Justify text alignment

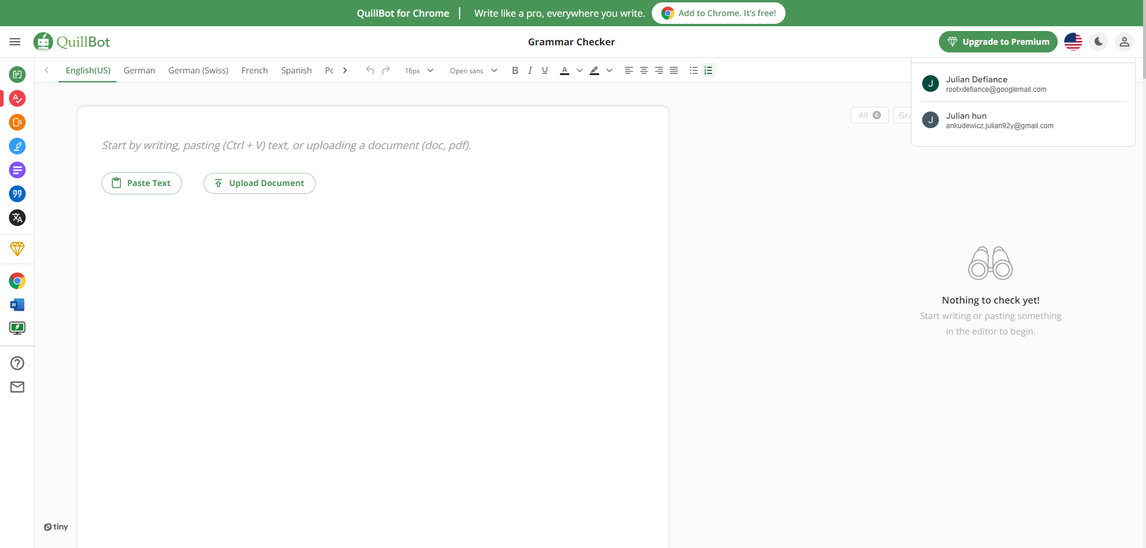(x=674, y=70)
